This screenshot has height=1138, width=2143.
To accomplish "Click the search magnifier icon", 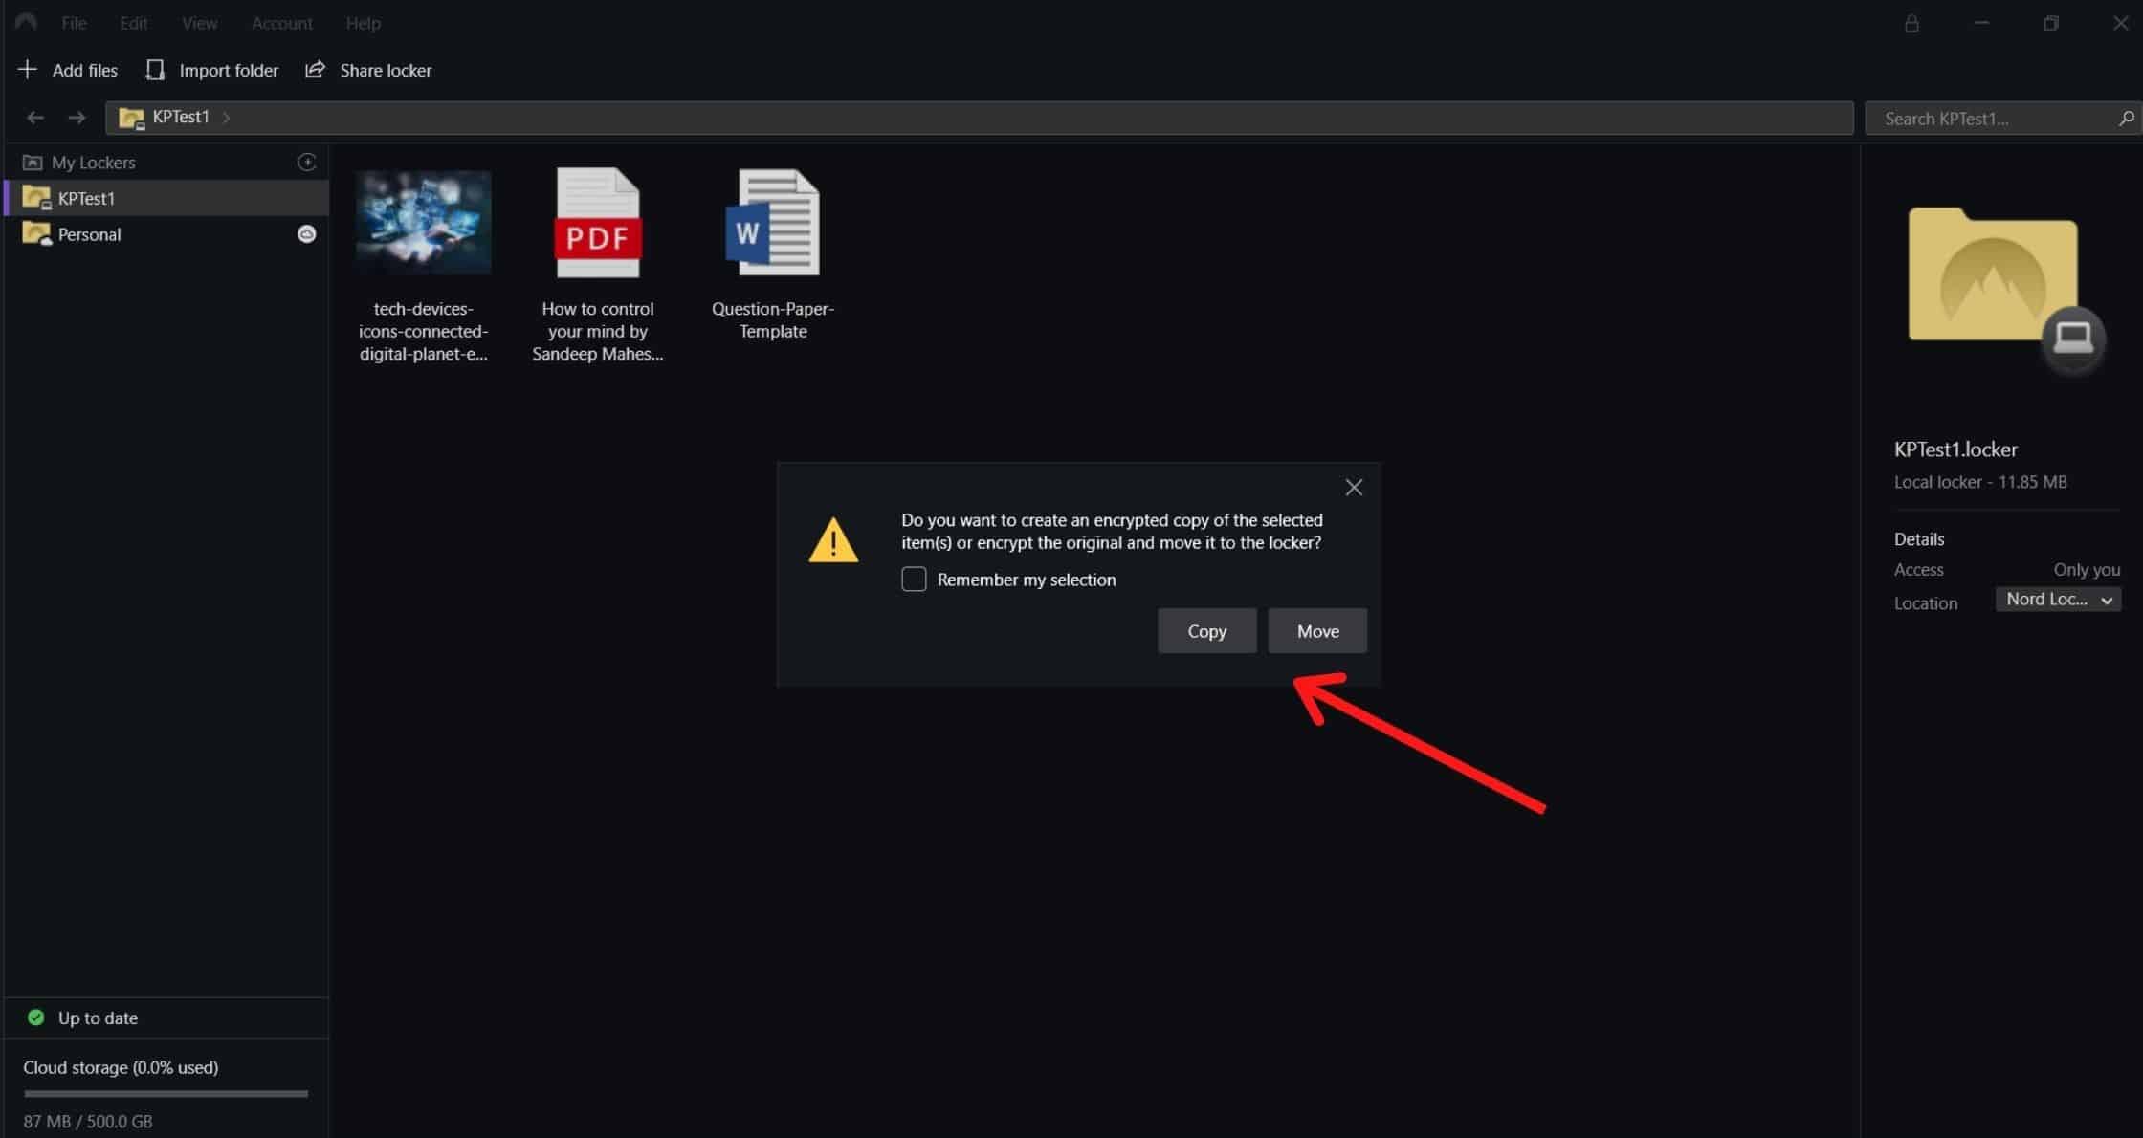I will click(x=2126, y=119).
